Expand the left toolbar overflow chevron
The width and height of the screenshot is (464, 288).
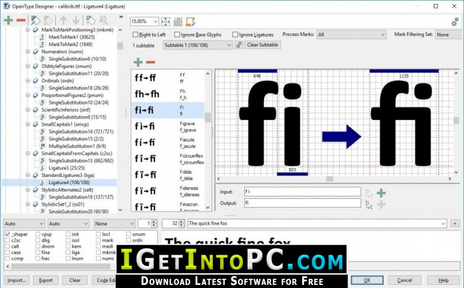(121, 17)
